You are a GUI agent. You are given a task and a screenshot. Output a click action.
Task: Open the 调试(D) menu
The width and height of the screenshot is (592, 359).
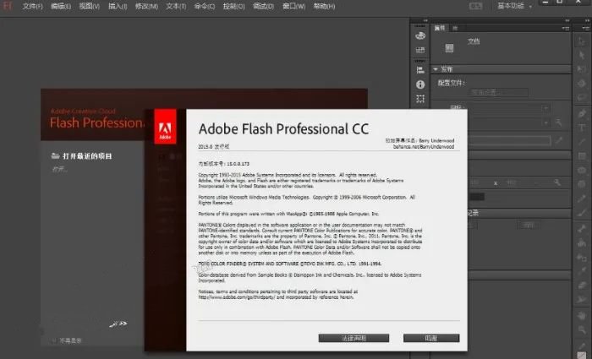263,7
